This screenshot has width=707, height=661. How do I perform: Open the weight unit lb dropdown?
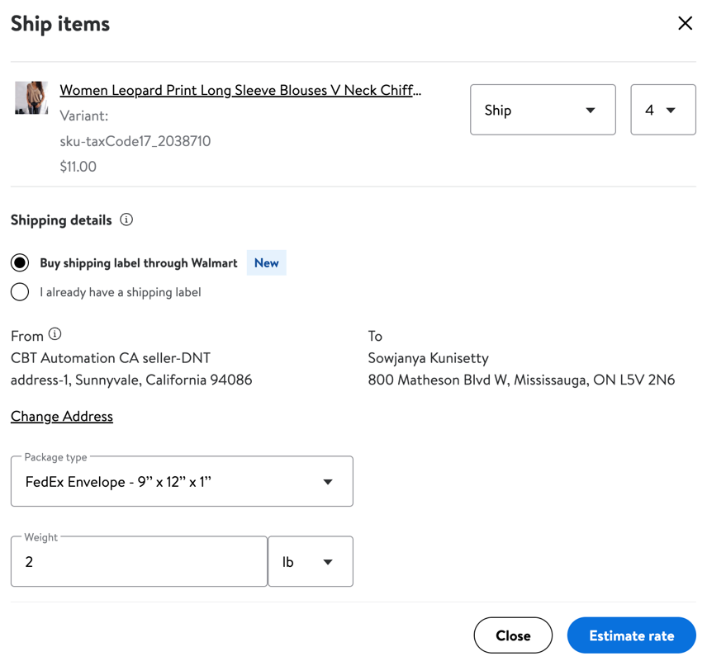coord(311,561)
